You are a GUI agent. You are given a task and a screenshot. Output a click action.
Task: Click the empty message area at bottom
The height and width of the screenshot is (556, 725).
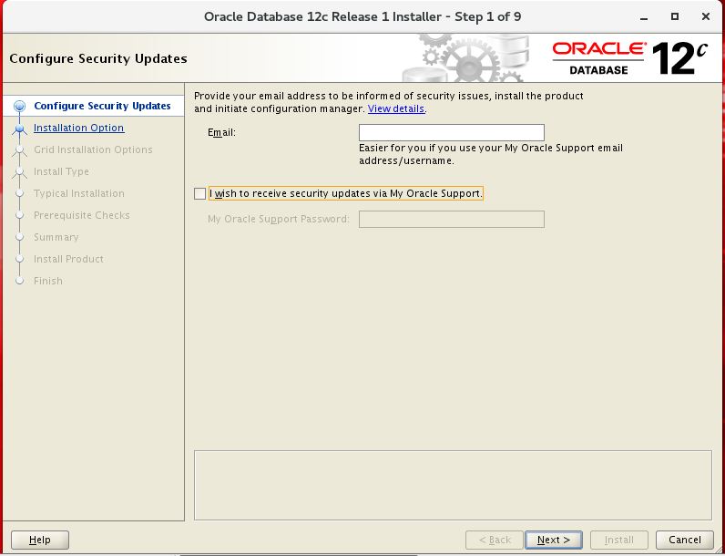[x=453, y=485]
